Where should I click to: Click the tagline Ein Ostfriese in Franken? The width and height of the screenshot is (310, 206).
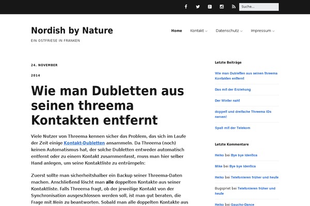(55, 40)
